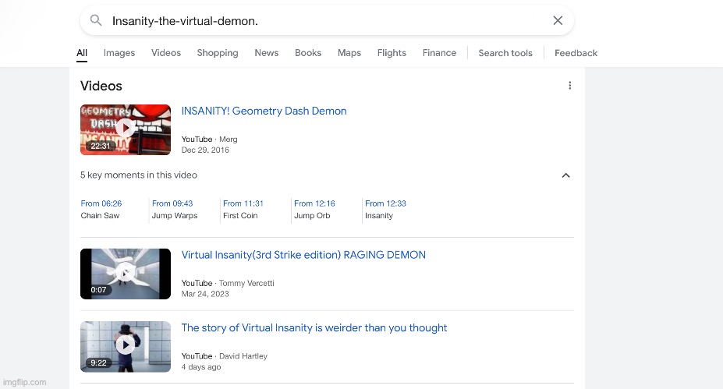Click the 'YouTube · Merg' source text
Viewport: 723px width, 389px height.
(x=209, y=140)
